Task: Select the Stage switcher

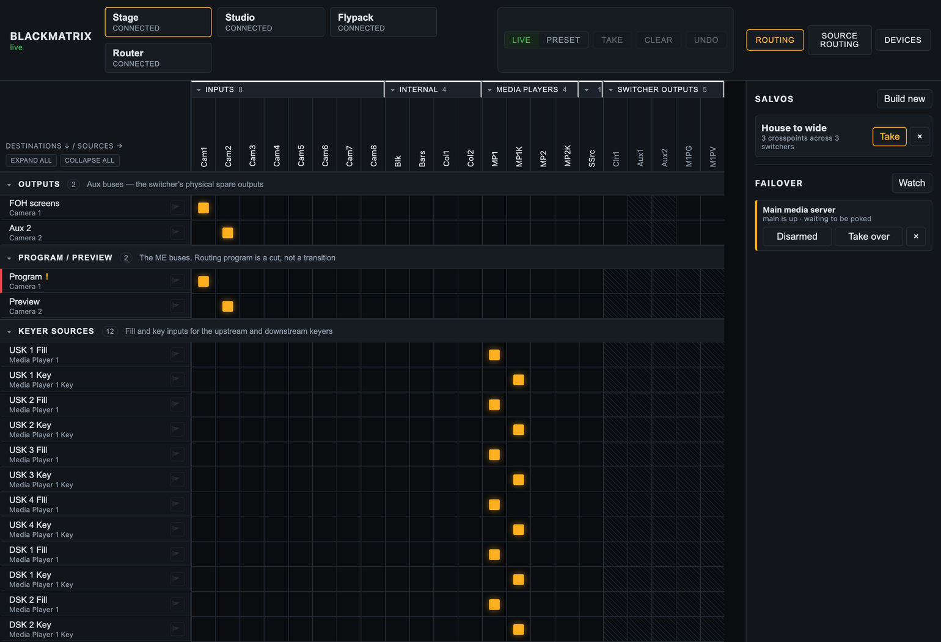Action: click(158, 22)
